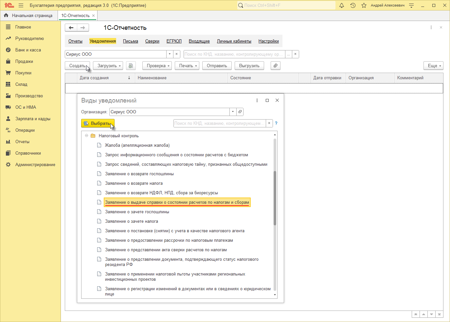The height and width of the screenshot is (322, 450).
Task: Collapse the Налоговый контроль folder
Action: click(x=87, y=136)
